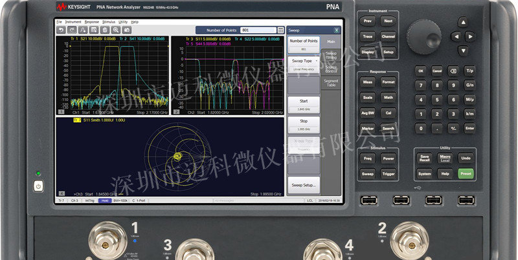Click the Number of Points entry field 801
The image size is (518, 260).
[x=258, y=30]
